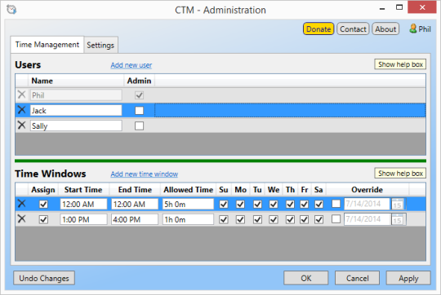Click the Name column header

76,81
